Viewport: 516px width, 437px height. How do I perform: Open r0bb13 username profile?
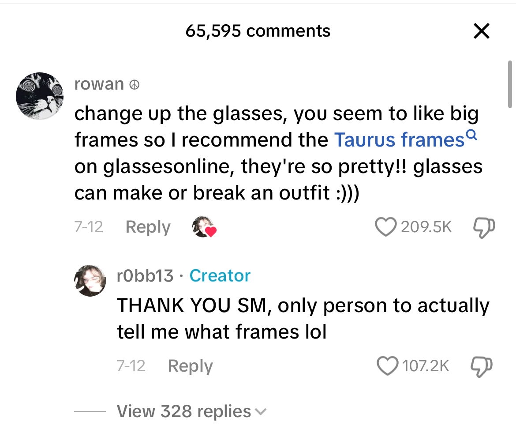coord(145,275)
